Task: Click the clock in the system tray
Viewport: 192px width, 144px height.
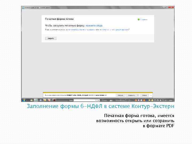Action: coord(170,100)
